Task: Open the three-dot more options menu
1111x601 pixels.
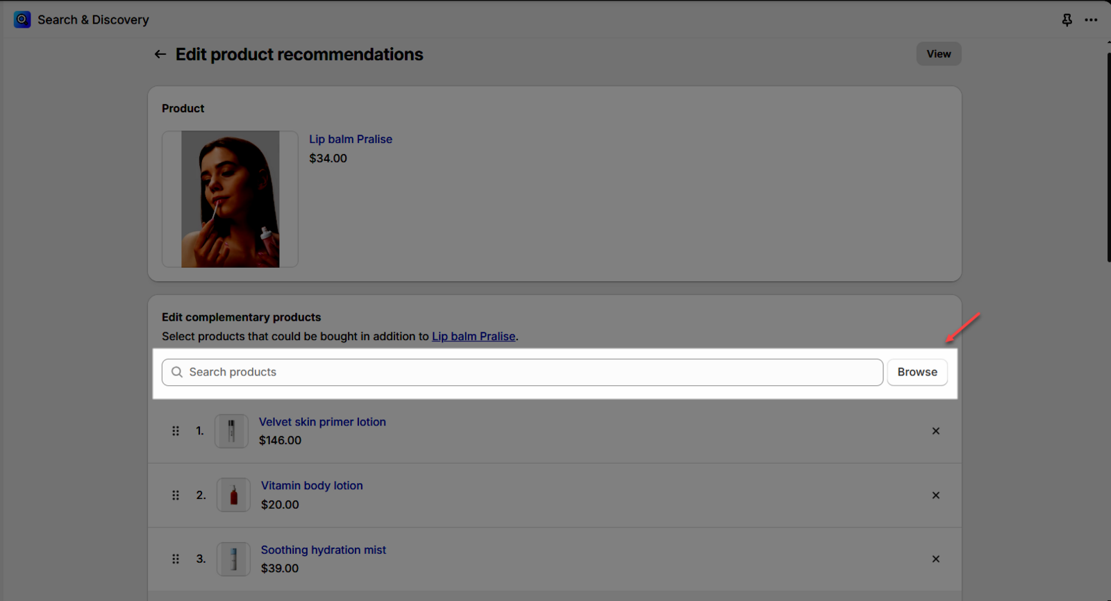Action: click(x=1091, y=20)
